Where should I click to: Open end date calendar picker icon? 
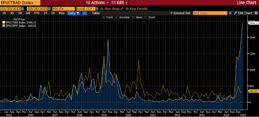click(x=49, y=9)
